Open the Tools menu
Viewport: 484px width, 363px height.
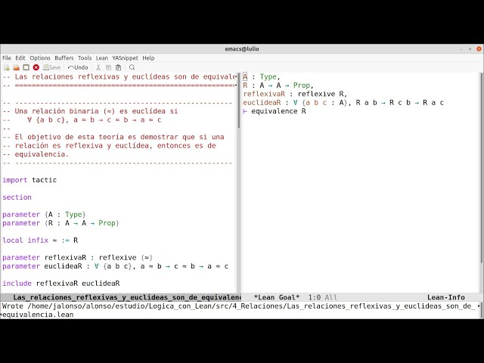tap(85, 58)
